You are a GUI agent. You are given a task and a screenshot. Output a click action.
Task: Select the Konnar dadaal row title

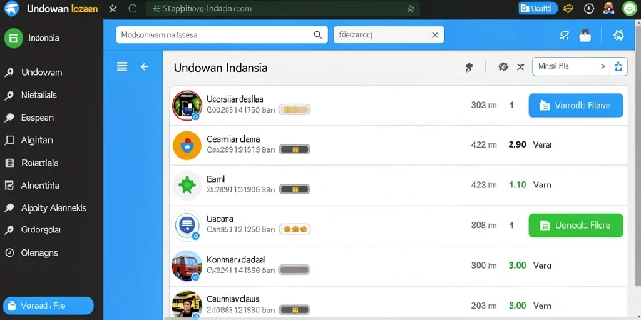[x=236, y=259]
